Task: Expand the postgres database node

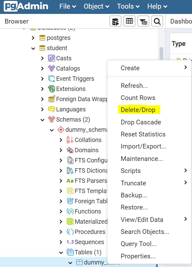Action: [33, 38]
